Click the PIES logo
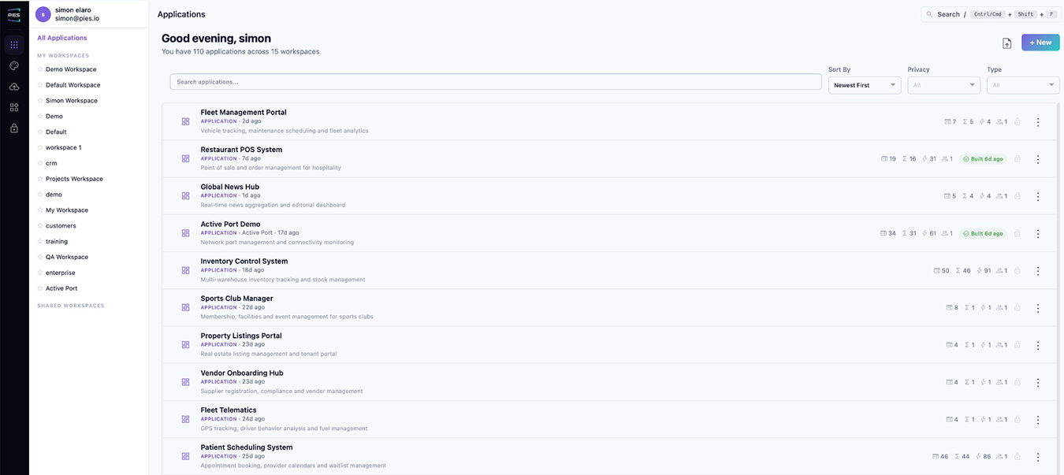 click(14, 14)
